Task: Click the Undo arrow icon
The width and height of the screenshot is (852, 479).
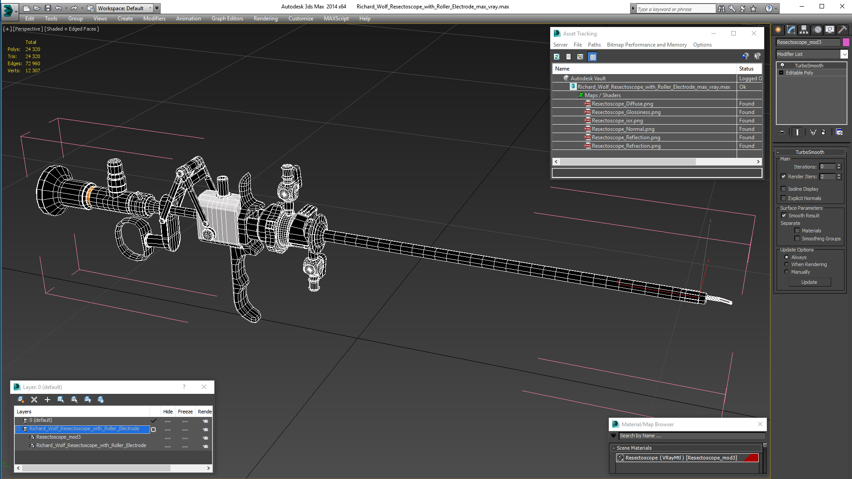Action: coord(58,8)
